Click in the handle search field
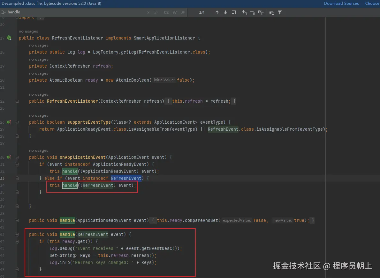Image resolution: width=380 pixels, height=278 pixels. point(76,12)
